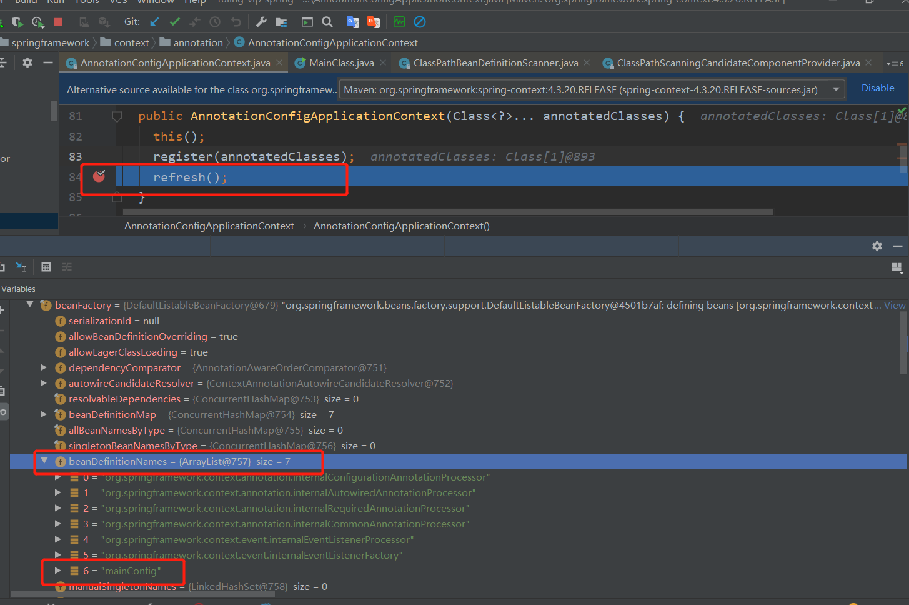Screen dimensions: 909x605
Task: Select the allBeanNamesByType variable row
Action: [x=459, y=430]
